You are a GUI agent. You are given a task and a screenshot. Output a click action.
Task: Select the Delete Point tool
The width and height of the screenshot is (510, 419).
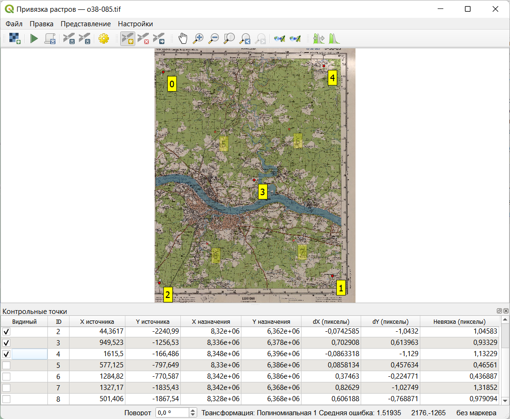pos(143,38)
